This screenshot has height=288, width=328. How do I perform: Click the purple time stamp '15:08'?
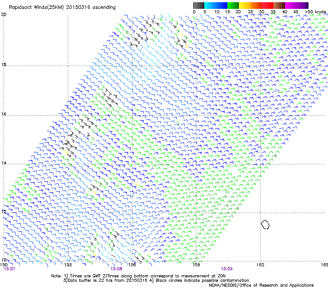(116, 269)
